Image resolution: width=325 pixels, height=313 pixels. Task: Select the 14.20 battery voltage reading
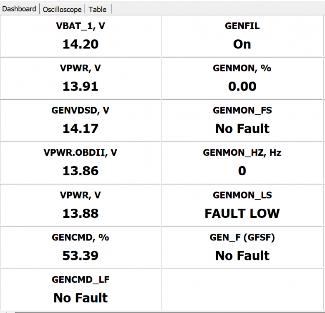[x=81, y=44]
